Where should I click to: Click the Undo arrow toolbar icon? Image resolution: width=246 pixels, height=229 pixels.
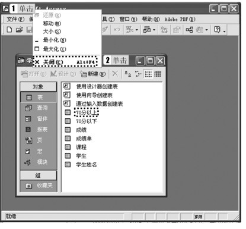coord(117,30)
